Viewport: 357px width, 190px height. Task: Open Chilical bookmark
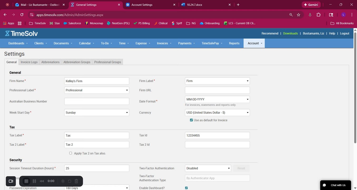161,23
